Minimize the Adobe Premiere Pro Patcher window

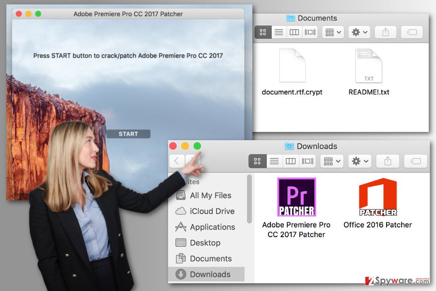pos(29,14)
